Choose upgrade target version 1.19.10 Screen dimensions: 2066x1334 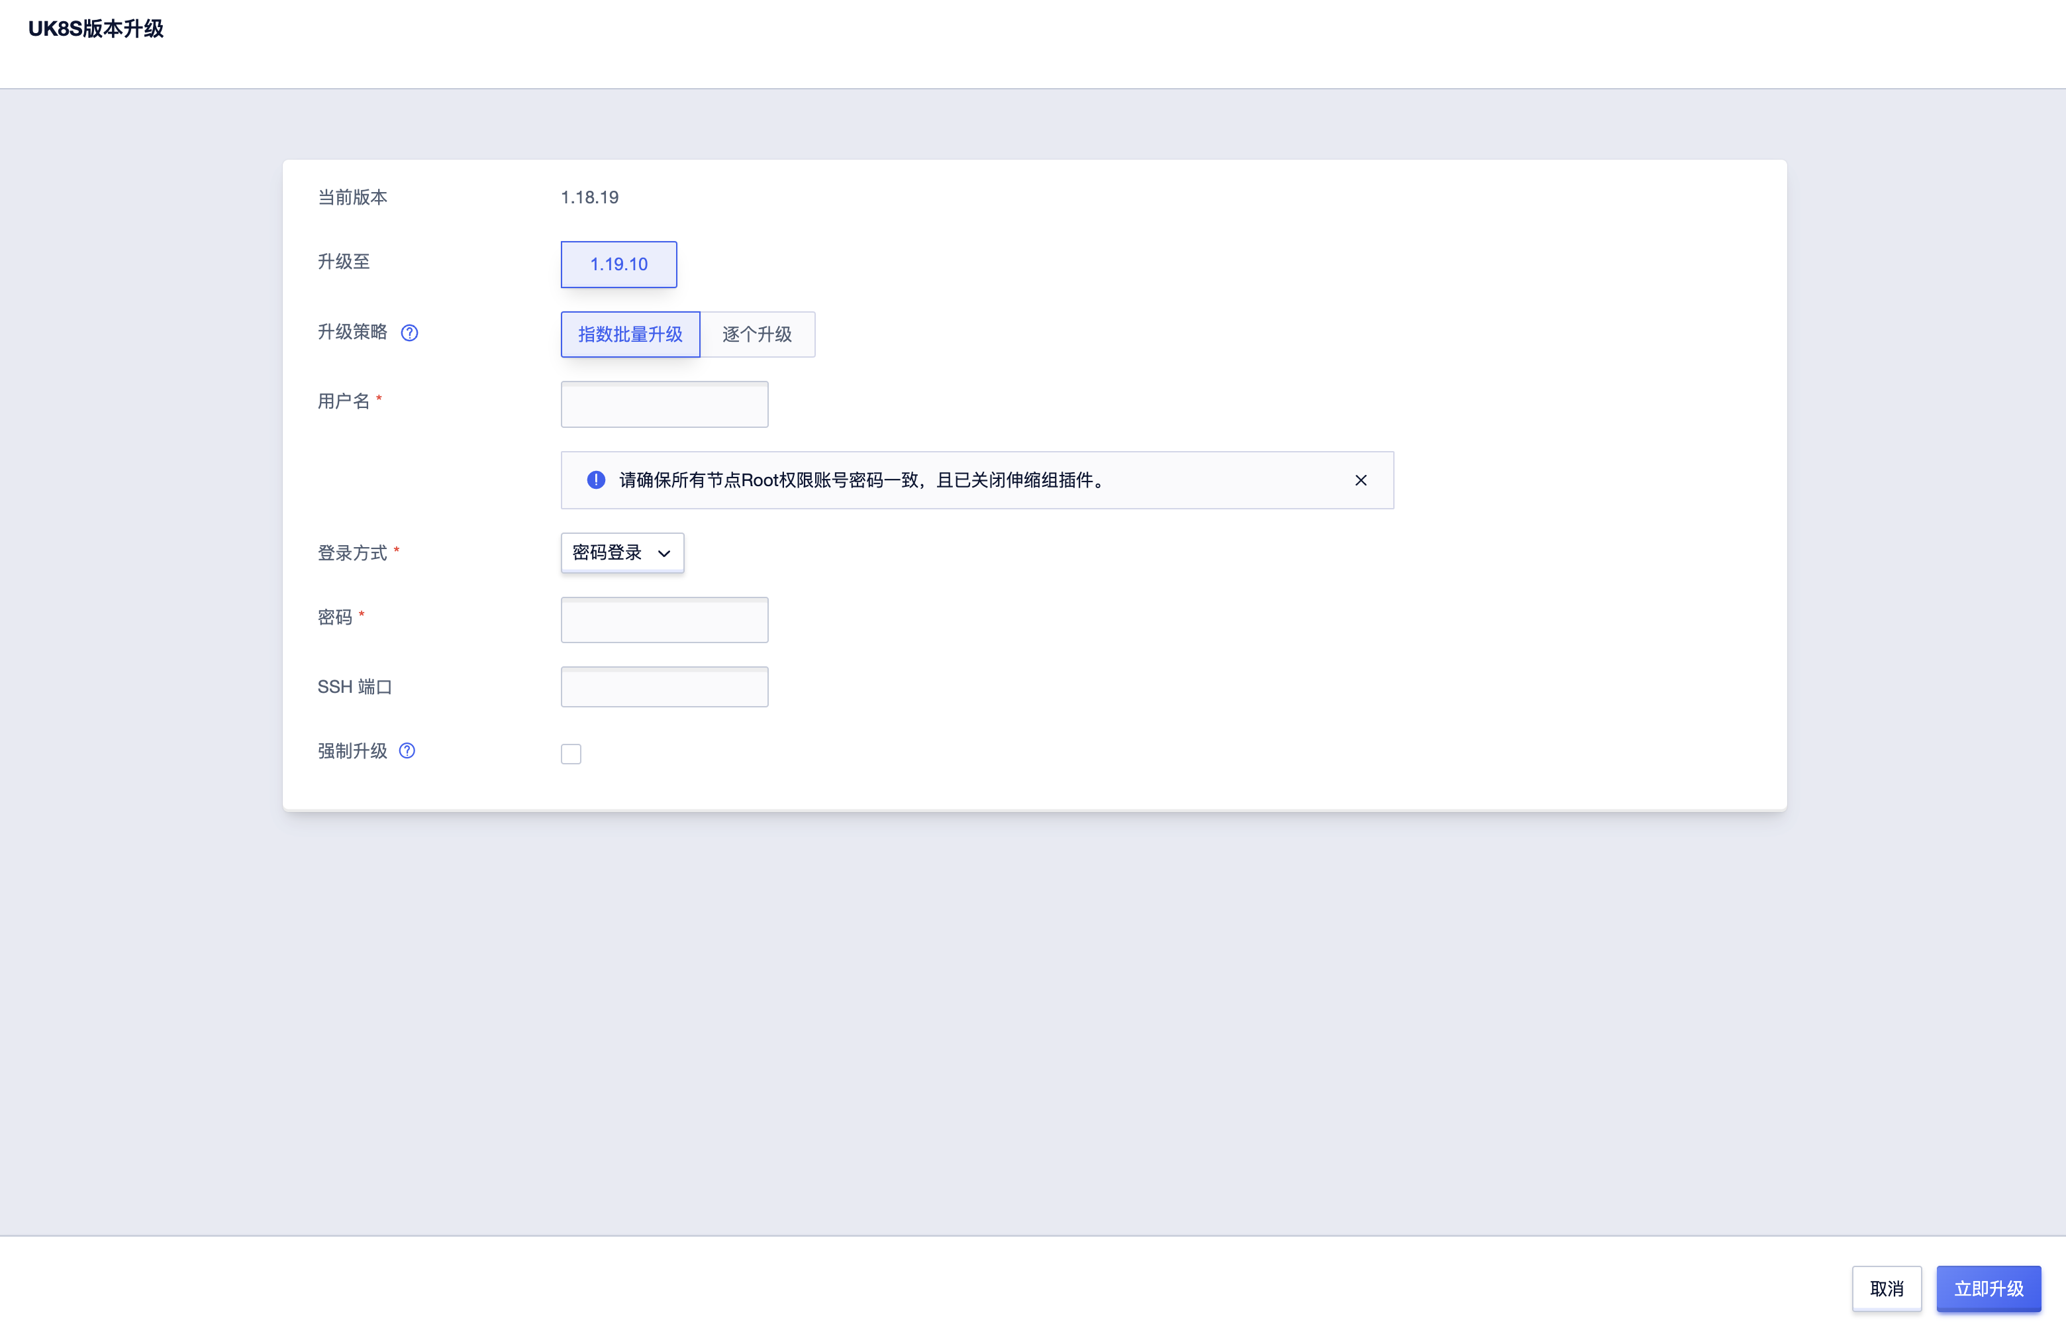(x=618, y=264)
